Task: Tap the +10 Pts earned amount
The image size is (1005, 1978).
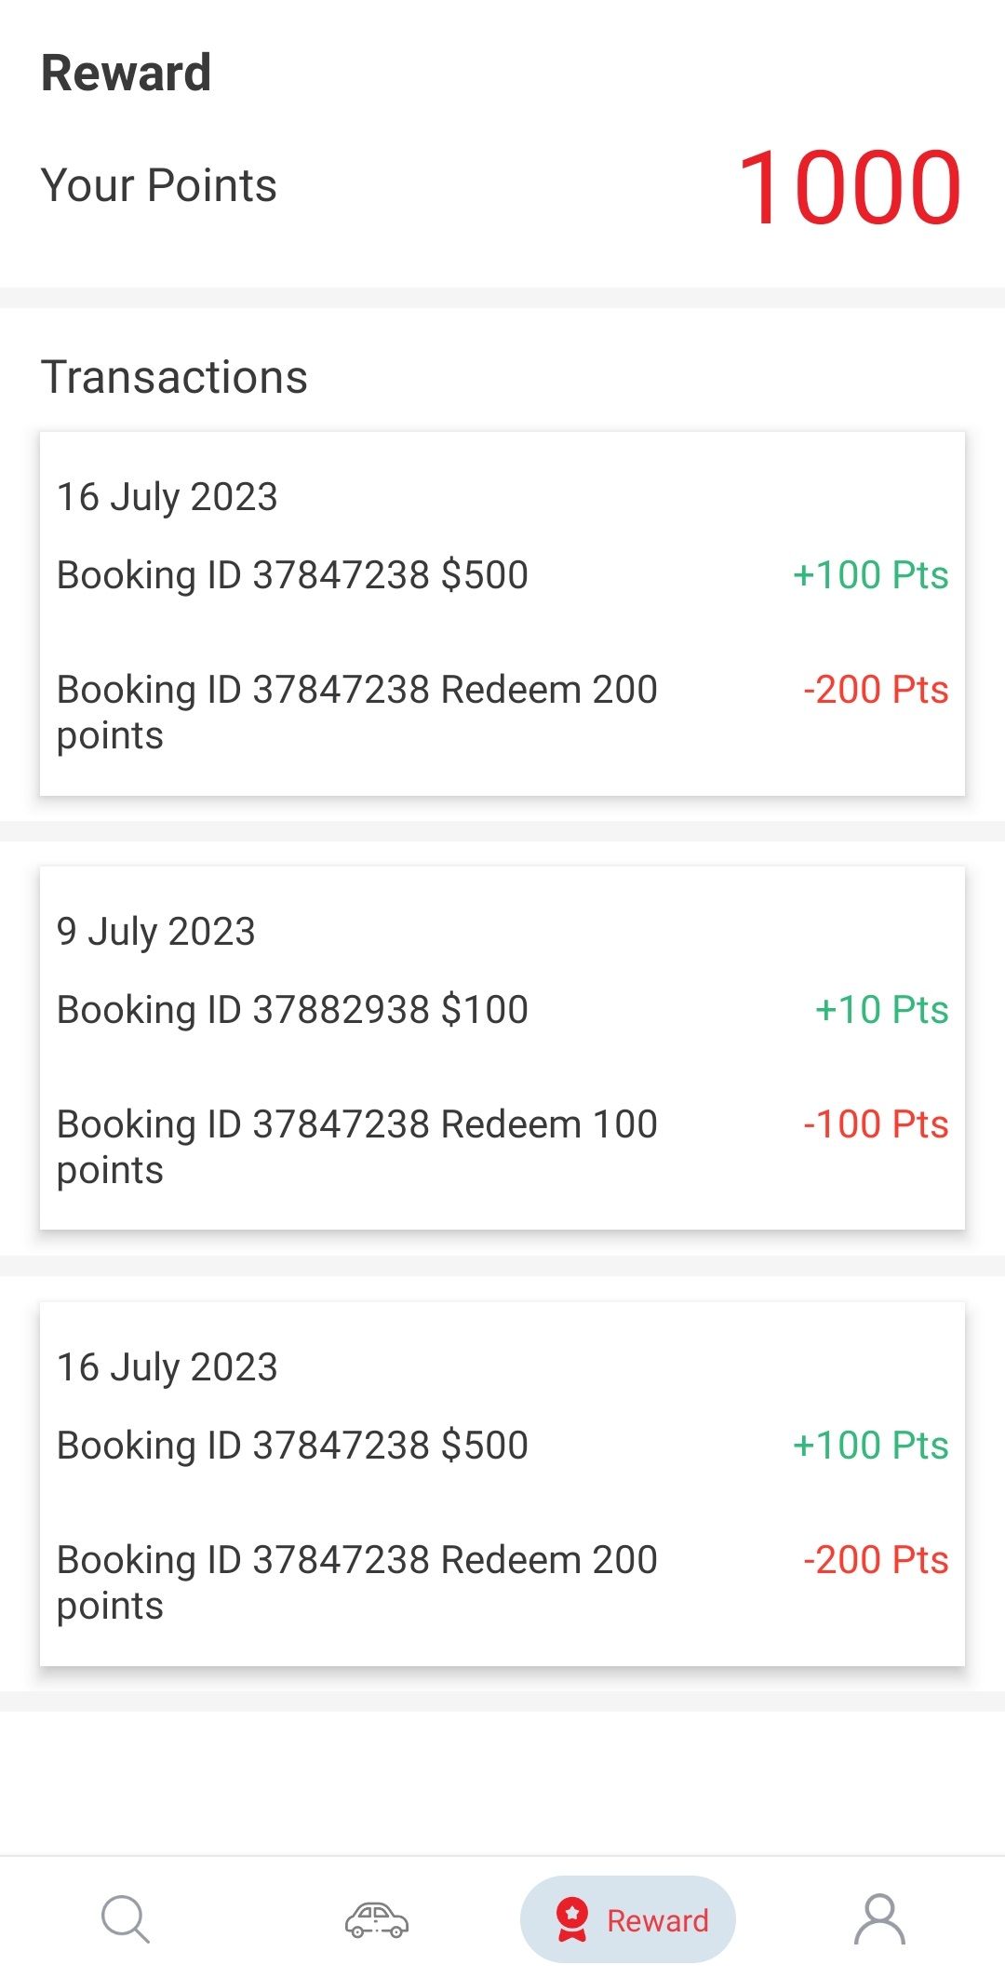Action: click(881, 1010)
